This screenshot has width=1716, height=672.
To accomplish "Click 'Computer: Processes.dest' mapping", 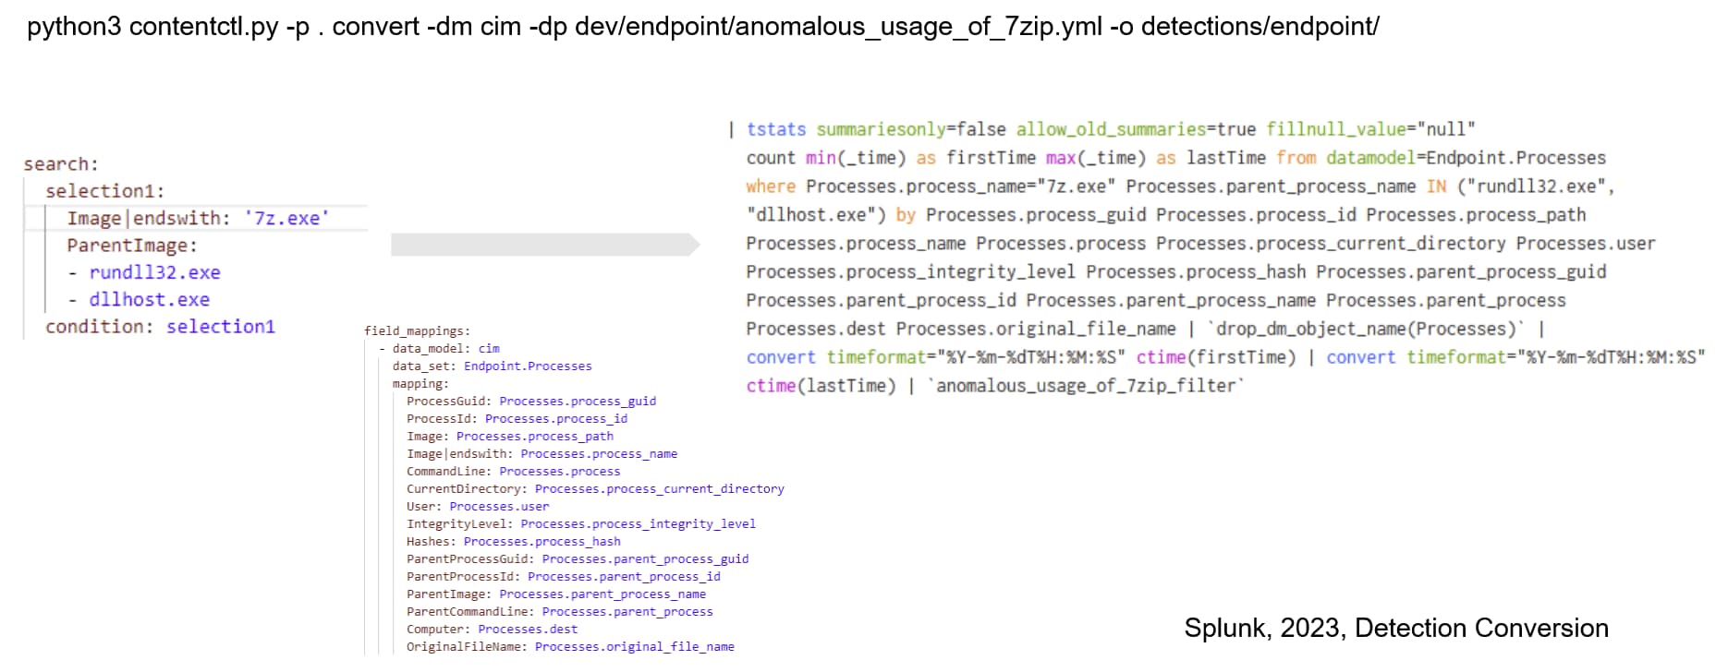I will point(493,630).
